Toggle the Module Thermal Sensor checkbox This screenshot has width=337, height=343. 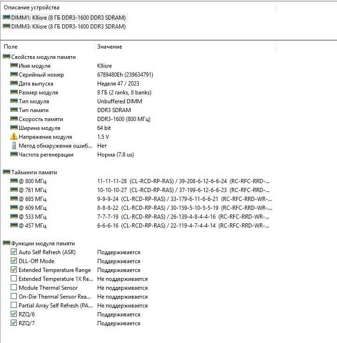point(14,287)
